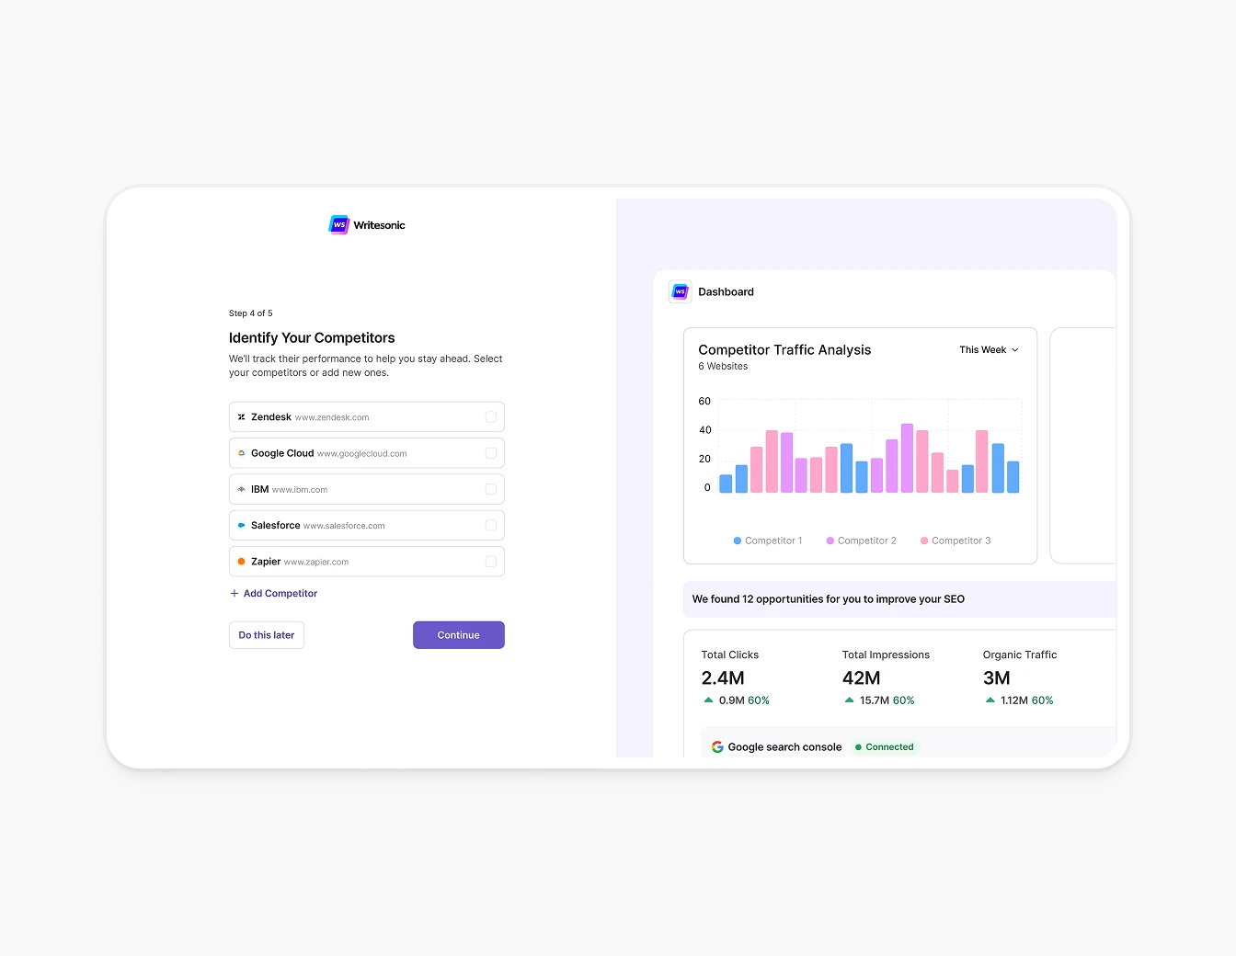Click the WS icon beside Dashboard title
The width and height of the screenshot is (1236, 956).
tap(680, 291)
